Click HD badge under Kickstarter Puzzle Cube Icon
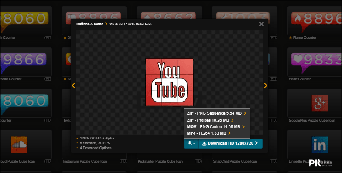This screenshot has width=342, height=173. point(198,161)
